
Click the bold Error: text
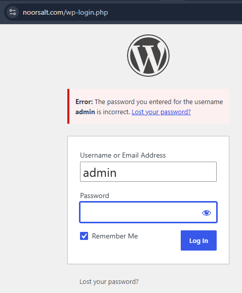click(84, 102)
